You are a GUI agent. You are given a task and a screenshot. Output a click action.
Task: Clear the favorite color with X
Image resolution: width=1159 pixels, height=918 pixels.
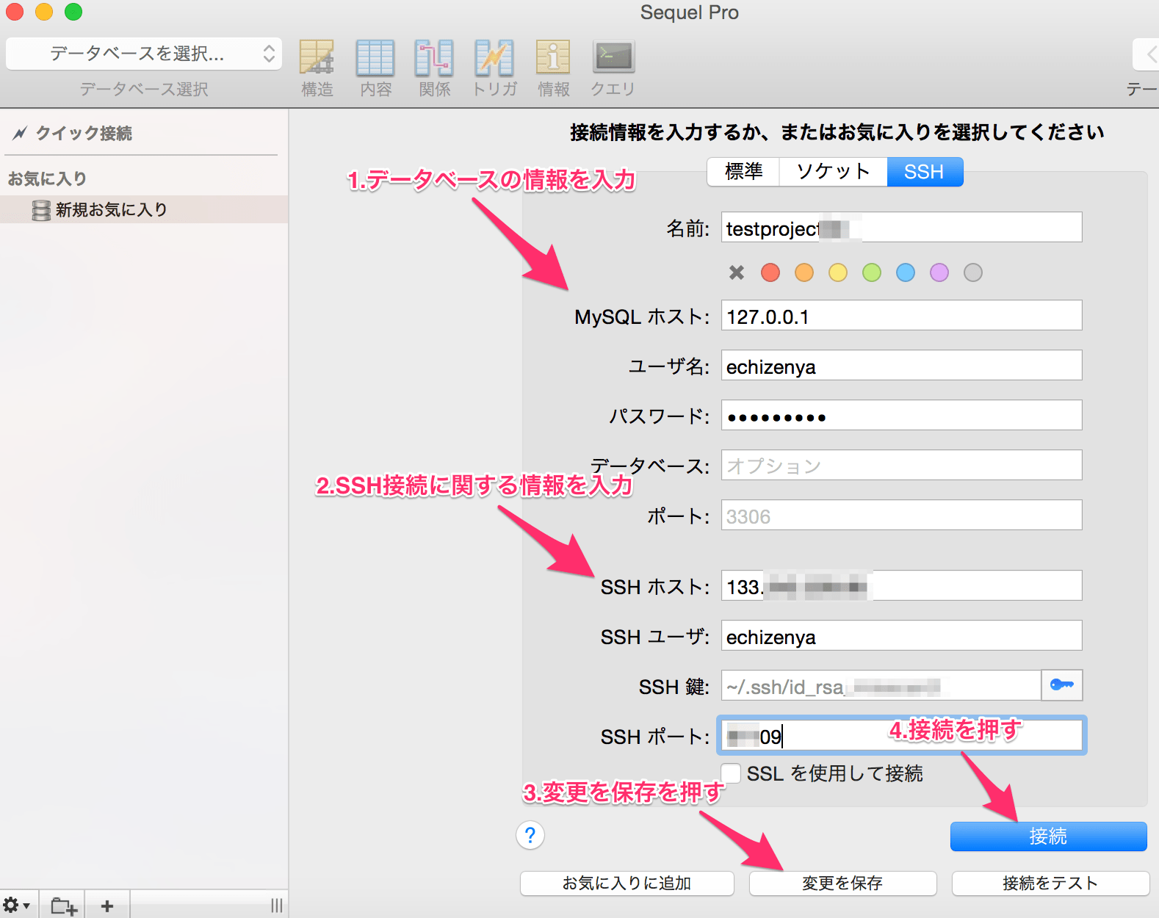[737, 272]
